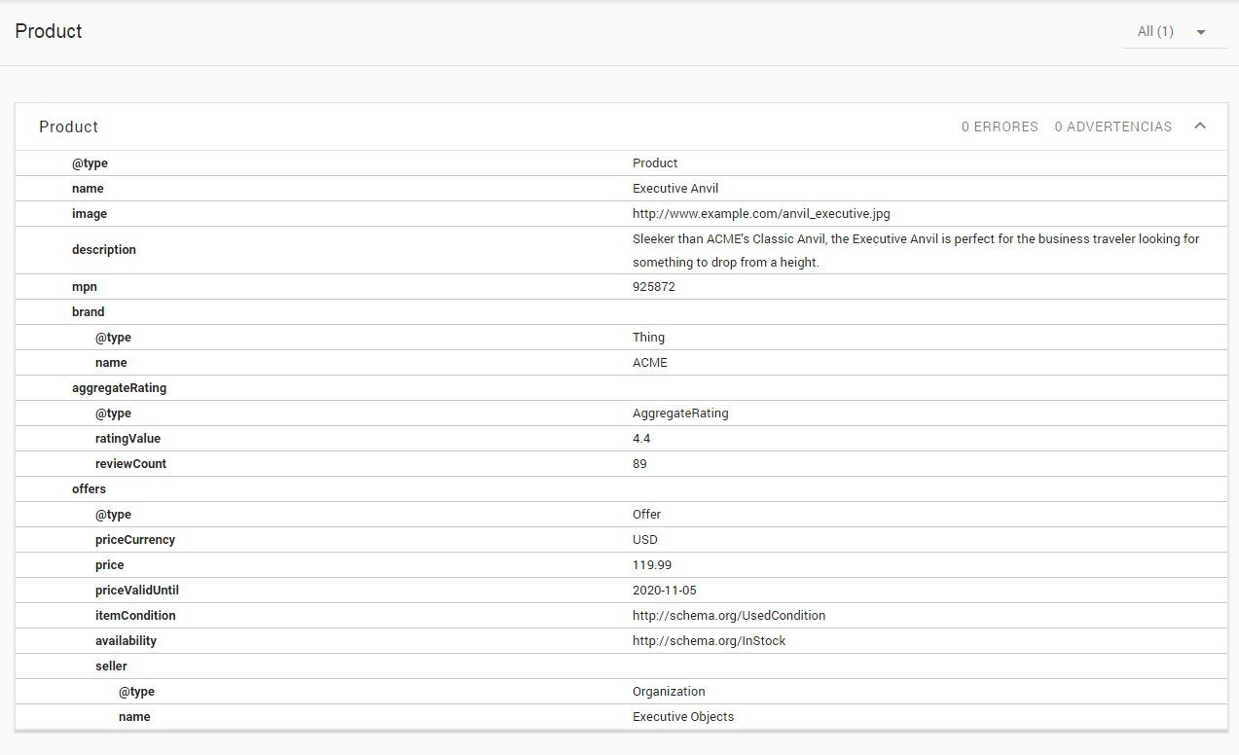
Task: Click the brand type value Thing
Action: (x=648, y=338)
